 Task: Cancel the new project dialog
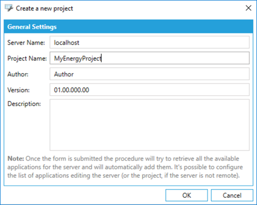tap(232, 196)
